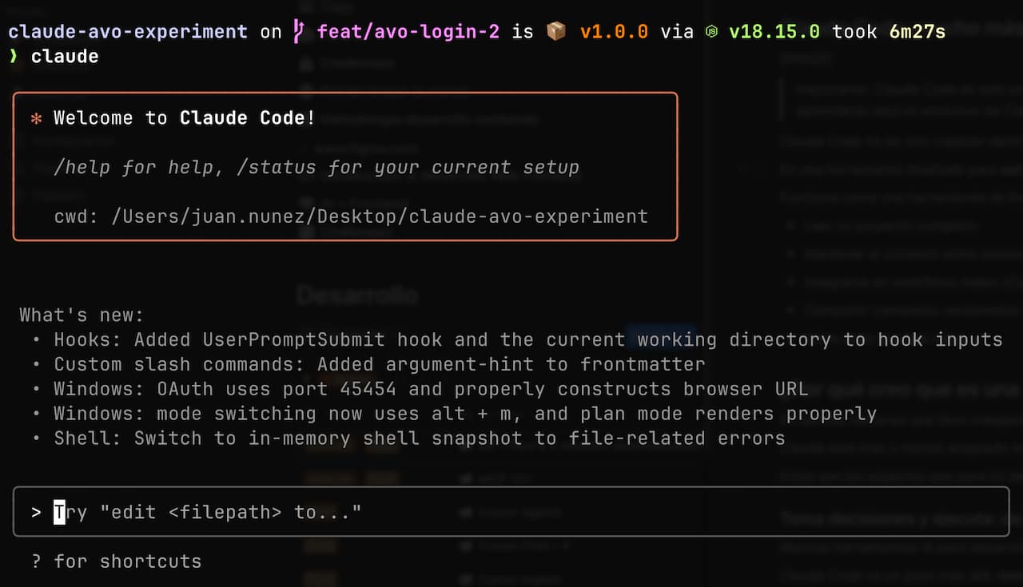
Task: Click the green Node.js hexagon icon
Action: click(711, 32)
